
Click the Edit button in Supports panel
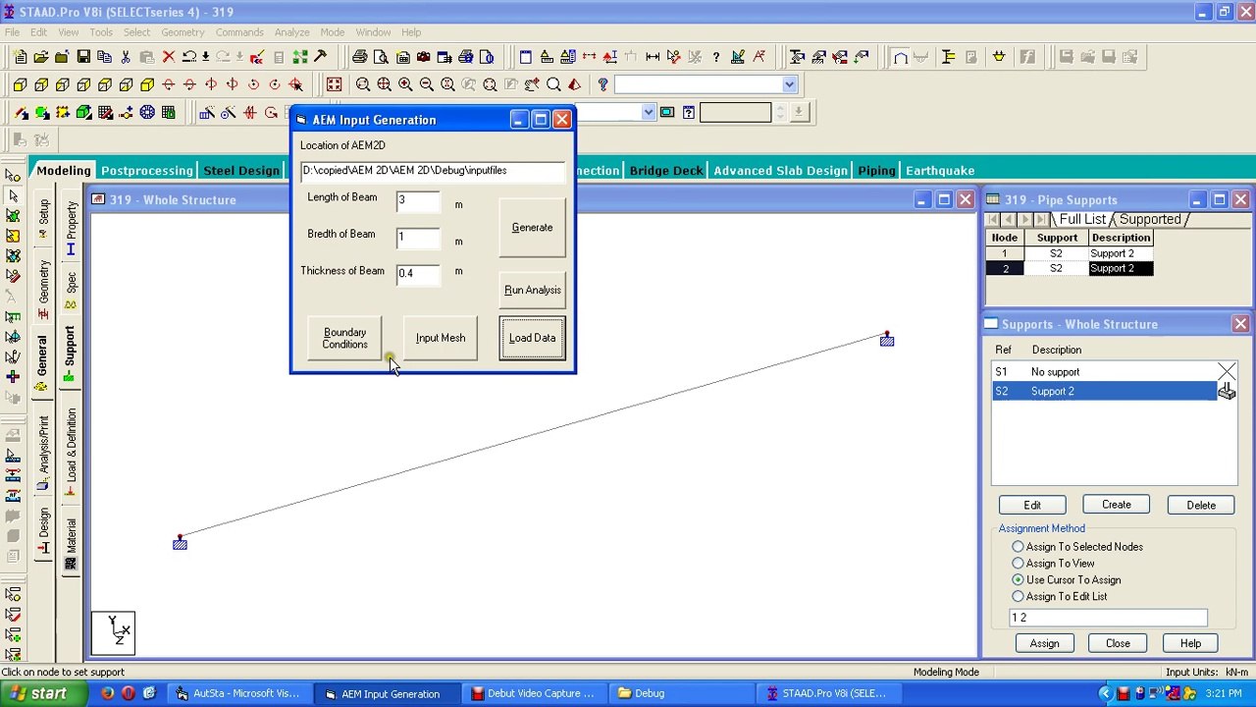(1032, 506)
